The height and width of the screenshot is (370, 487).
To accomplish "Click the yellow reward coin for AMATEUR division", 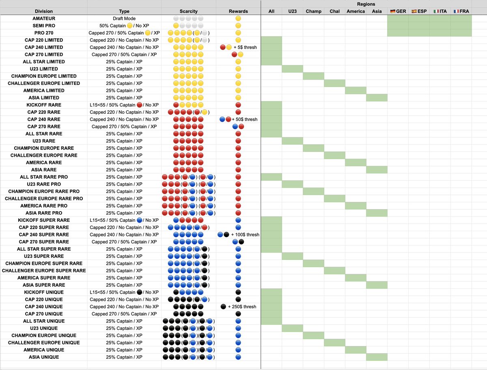I will (238, 18).
